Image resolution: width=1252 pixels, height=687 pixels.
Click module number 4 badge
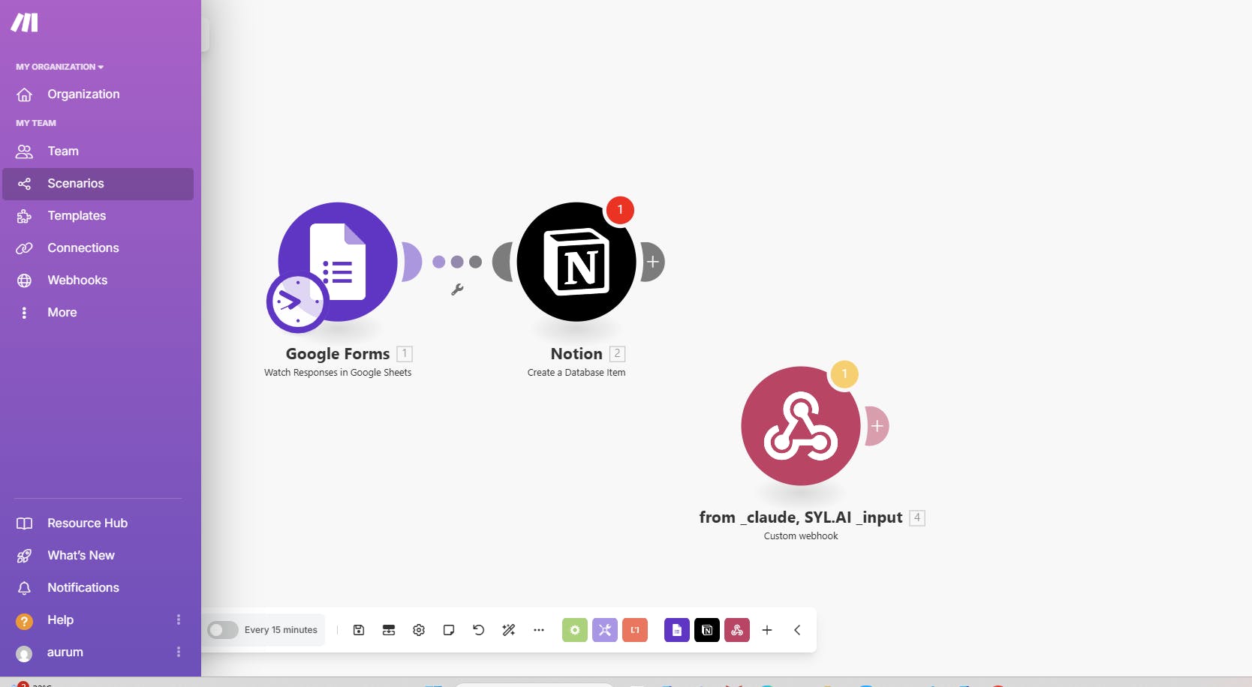[917, 517]
